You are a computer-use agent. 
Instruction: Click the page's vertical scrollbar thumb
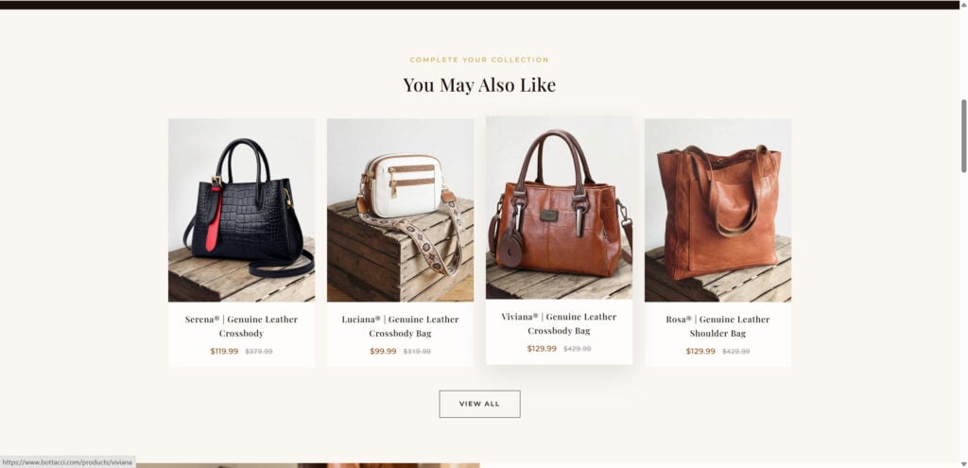[x=963, y=136]
